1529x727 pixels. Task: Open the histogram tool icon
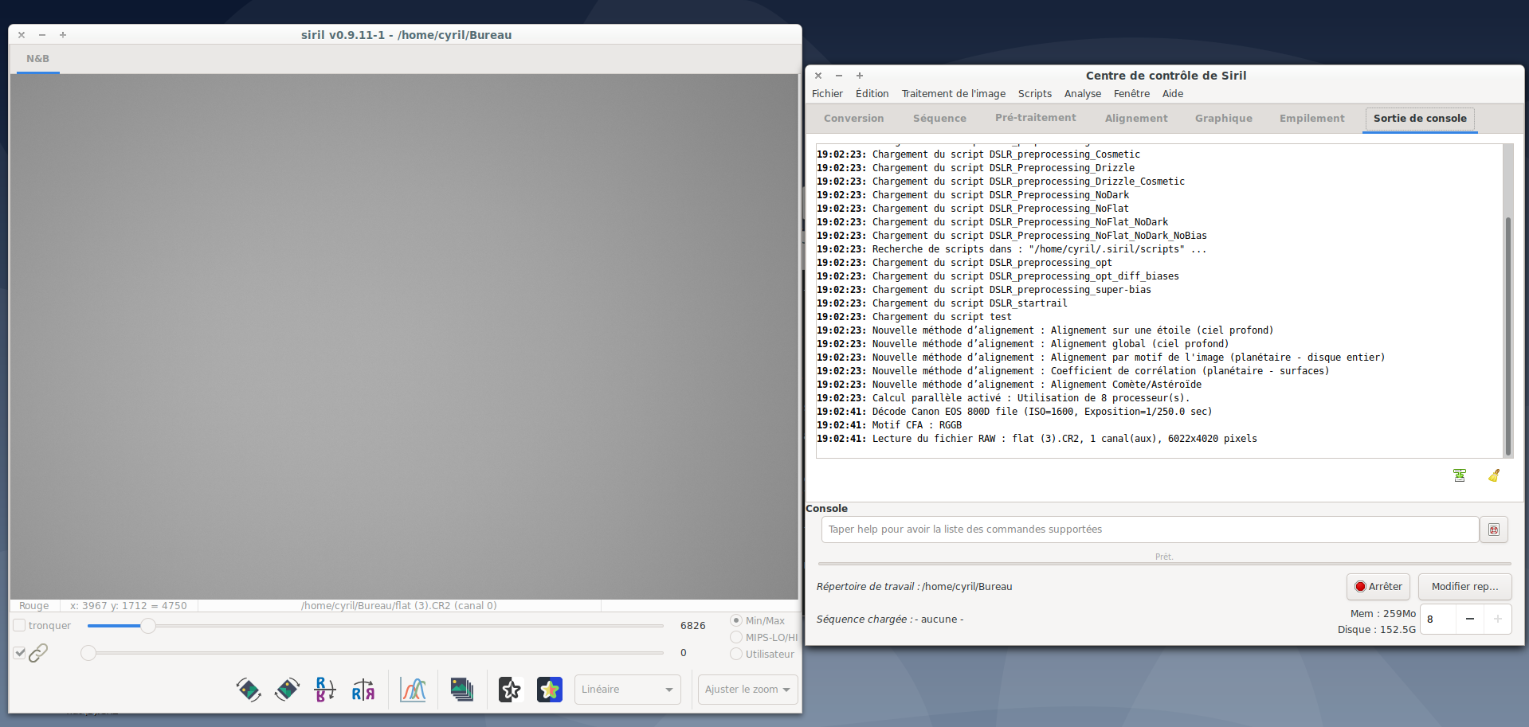pos(413,690)
